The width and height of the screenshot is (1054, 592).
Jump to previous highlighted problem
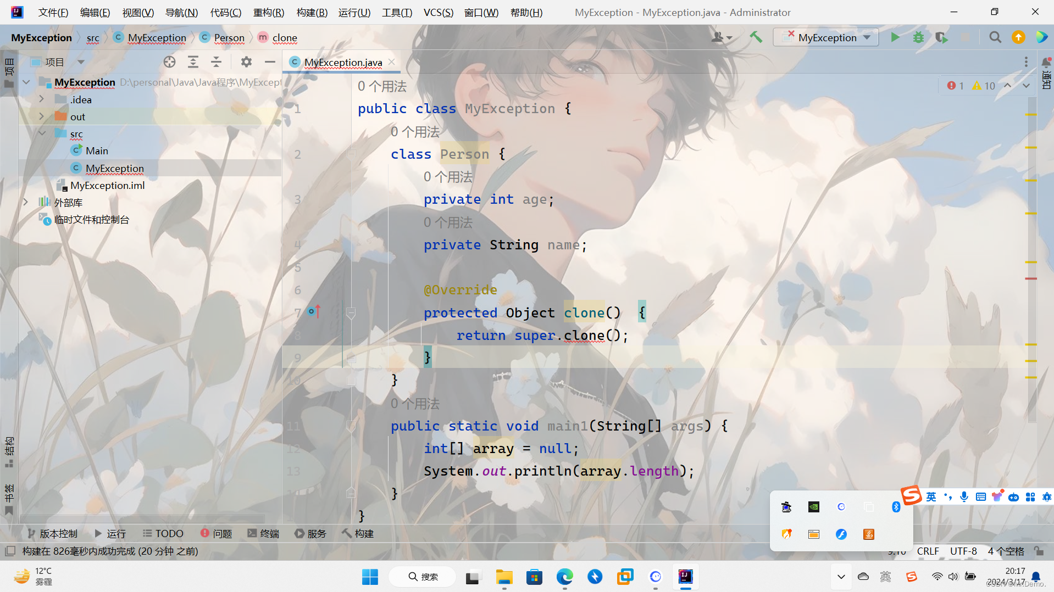tap(1007, 86)
